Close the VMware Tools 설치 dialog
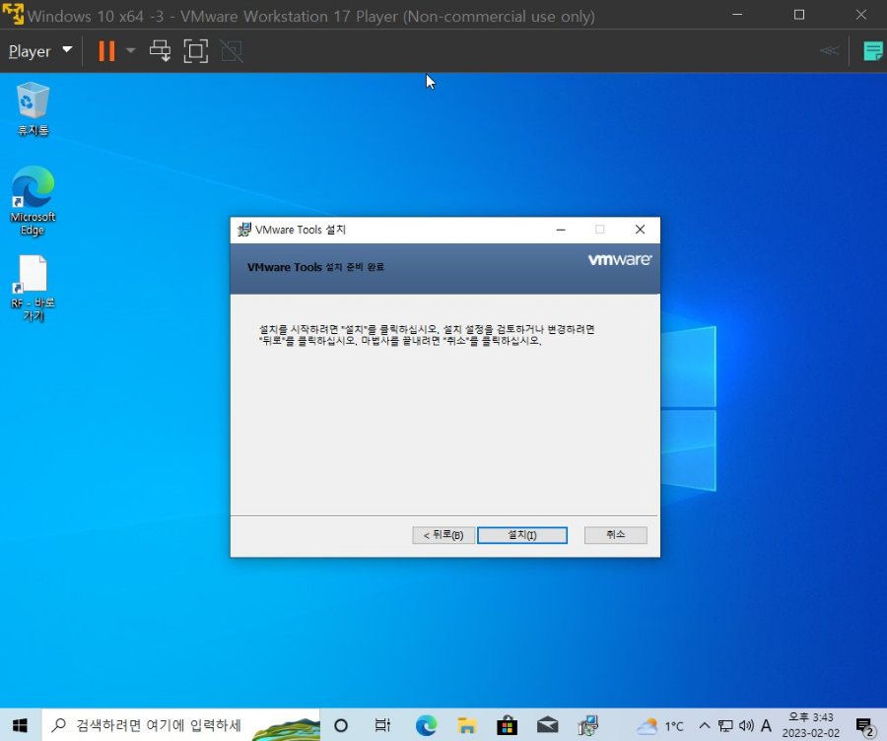The width and height of the screenshot is (887, 741). 640,229
